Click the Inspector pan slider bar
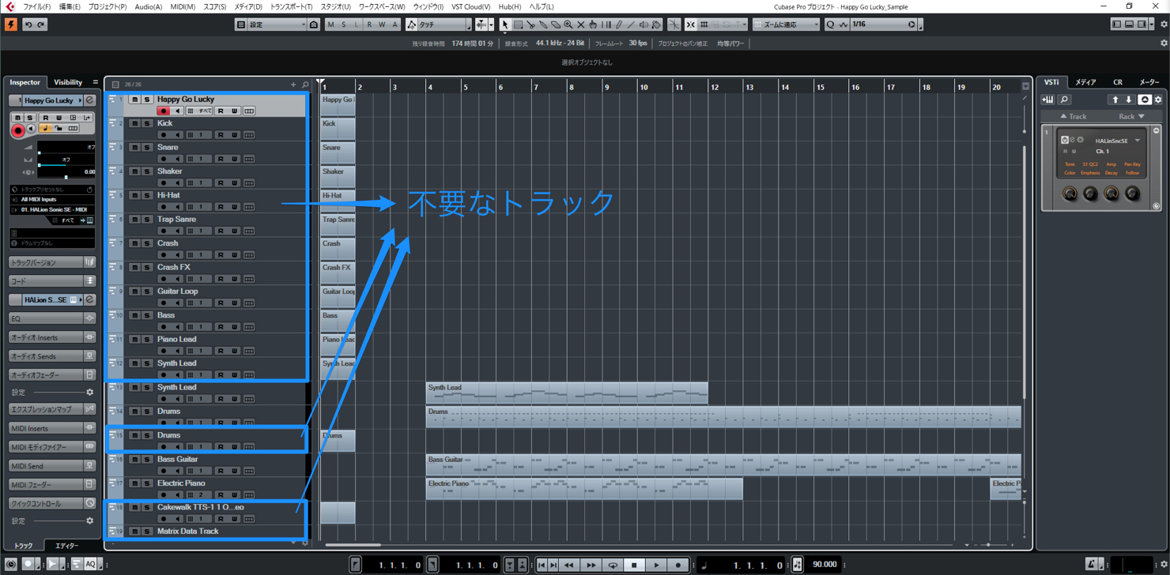 click(66, 165)
